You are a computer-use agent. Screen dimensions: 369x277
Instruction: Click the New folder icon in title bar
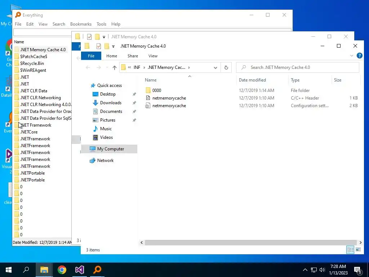pos(107,46)
